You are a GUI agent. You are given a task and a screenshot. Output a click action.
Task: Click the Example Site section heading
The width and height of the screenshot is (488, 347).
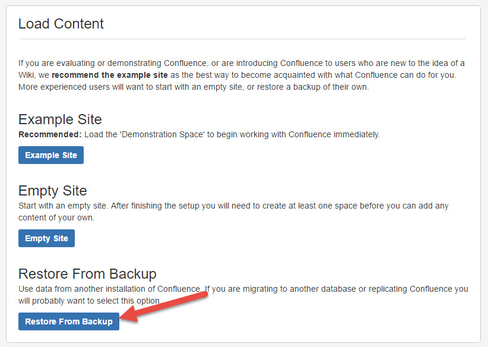coord(60,119)
